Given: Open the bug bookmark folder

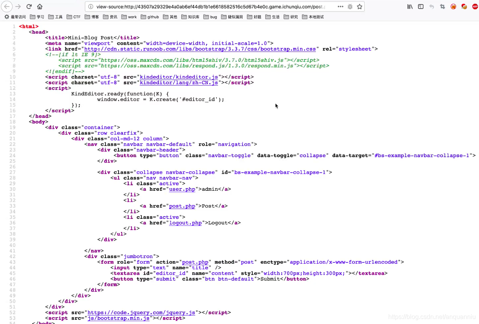Looking at the screenshot, I should 210,17.
